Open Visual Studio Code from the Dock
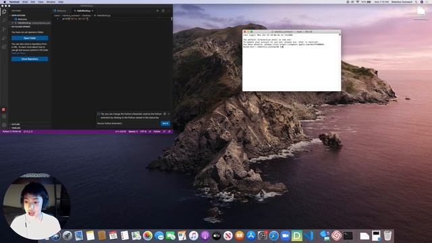432x243 pixels. (309, 236)
